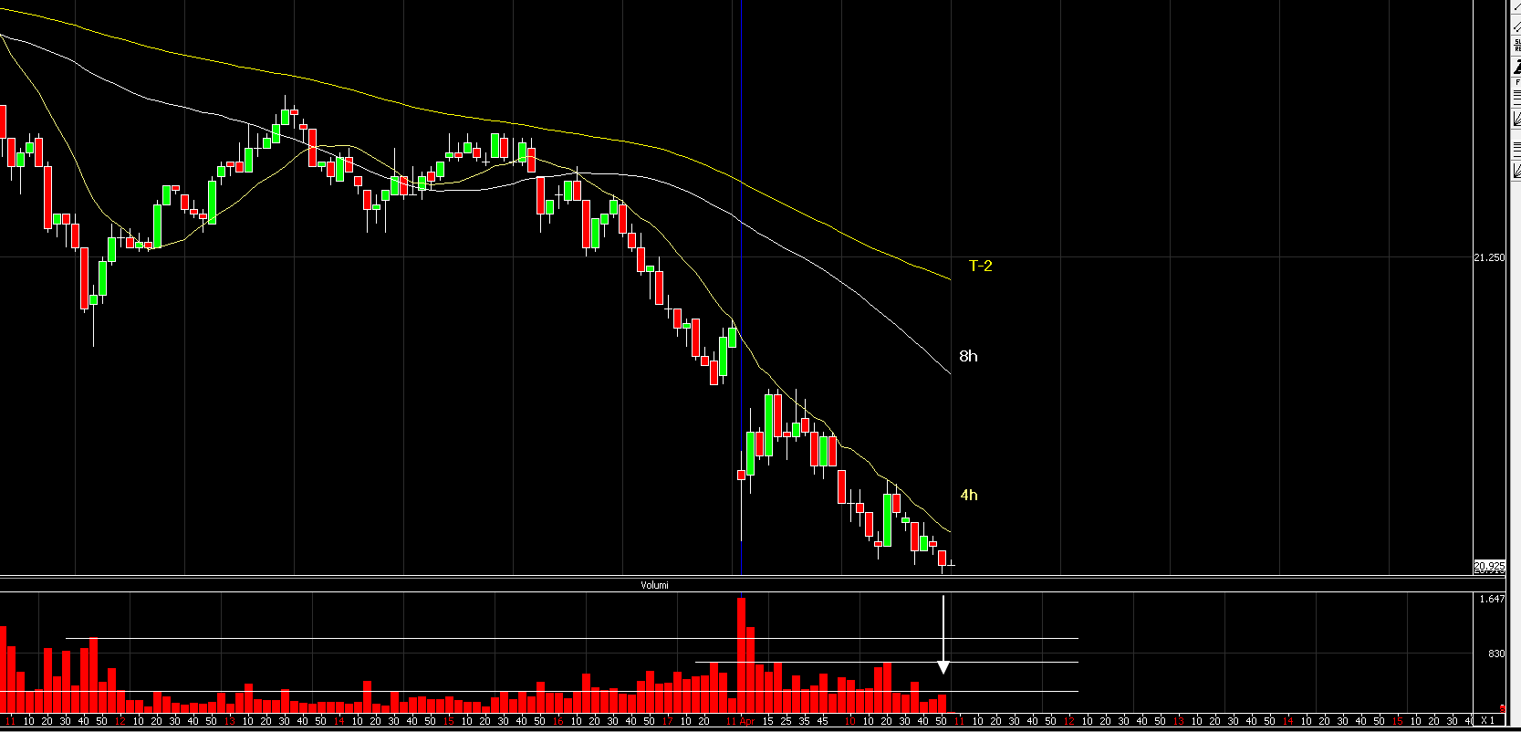Select the T-2 moving average label
Image resolution: width=1521 pixels, height=732 pixels.
pos(980,266)
